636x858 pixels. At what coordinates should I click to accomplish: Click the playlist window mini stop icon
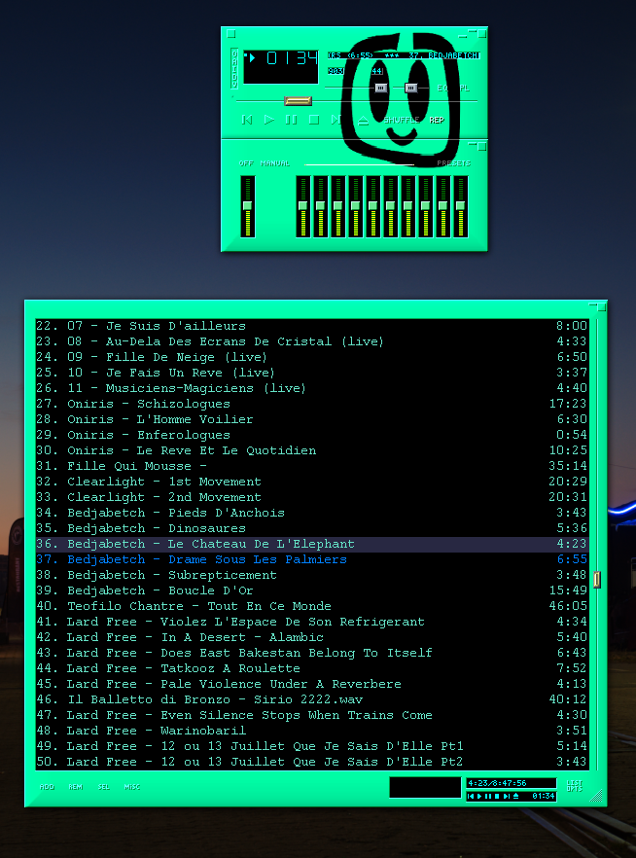click(497, 796)
